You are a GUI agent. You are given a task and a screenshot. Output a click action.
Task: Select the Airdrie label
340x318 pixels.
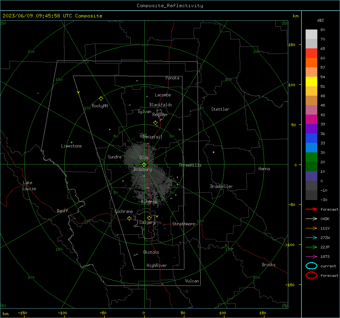click(149, 202)
